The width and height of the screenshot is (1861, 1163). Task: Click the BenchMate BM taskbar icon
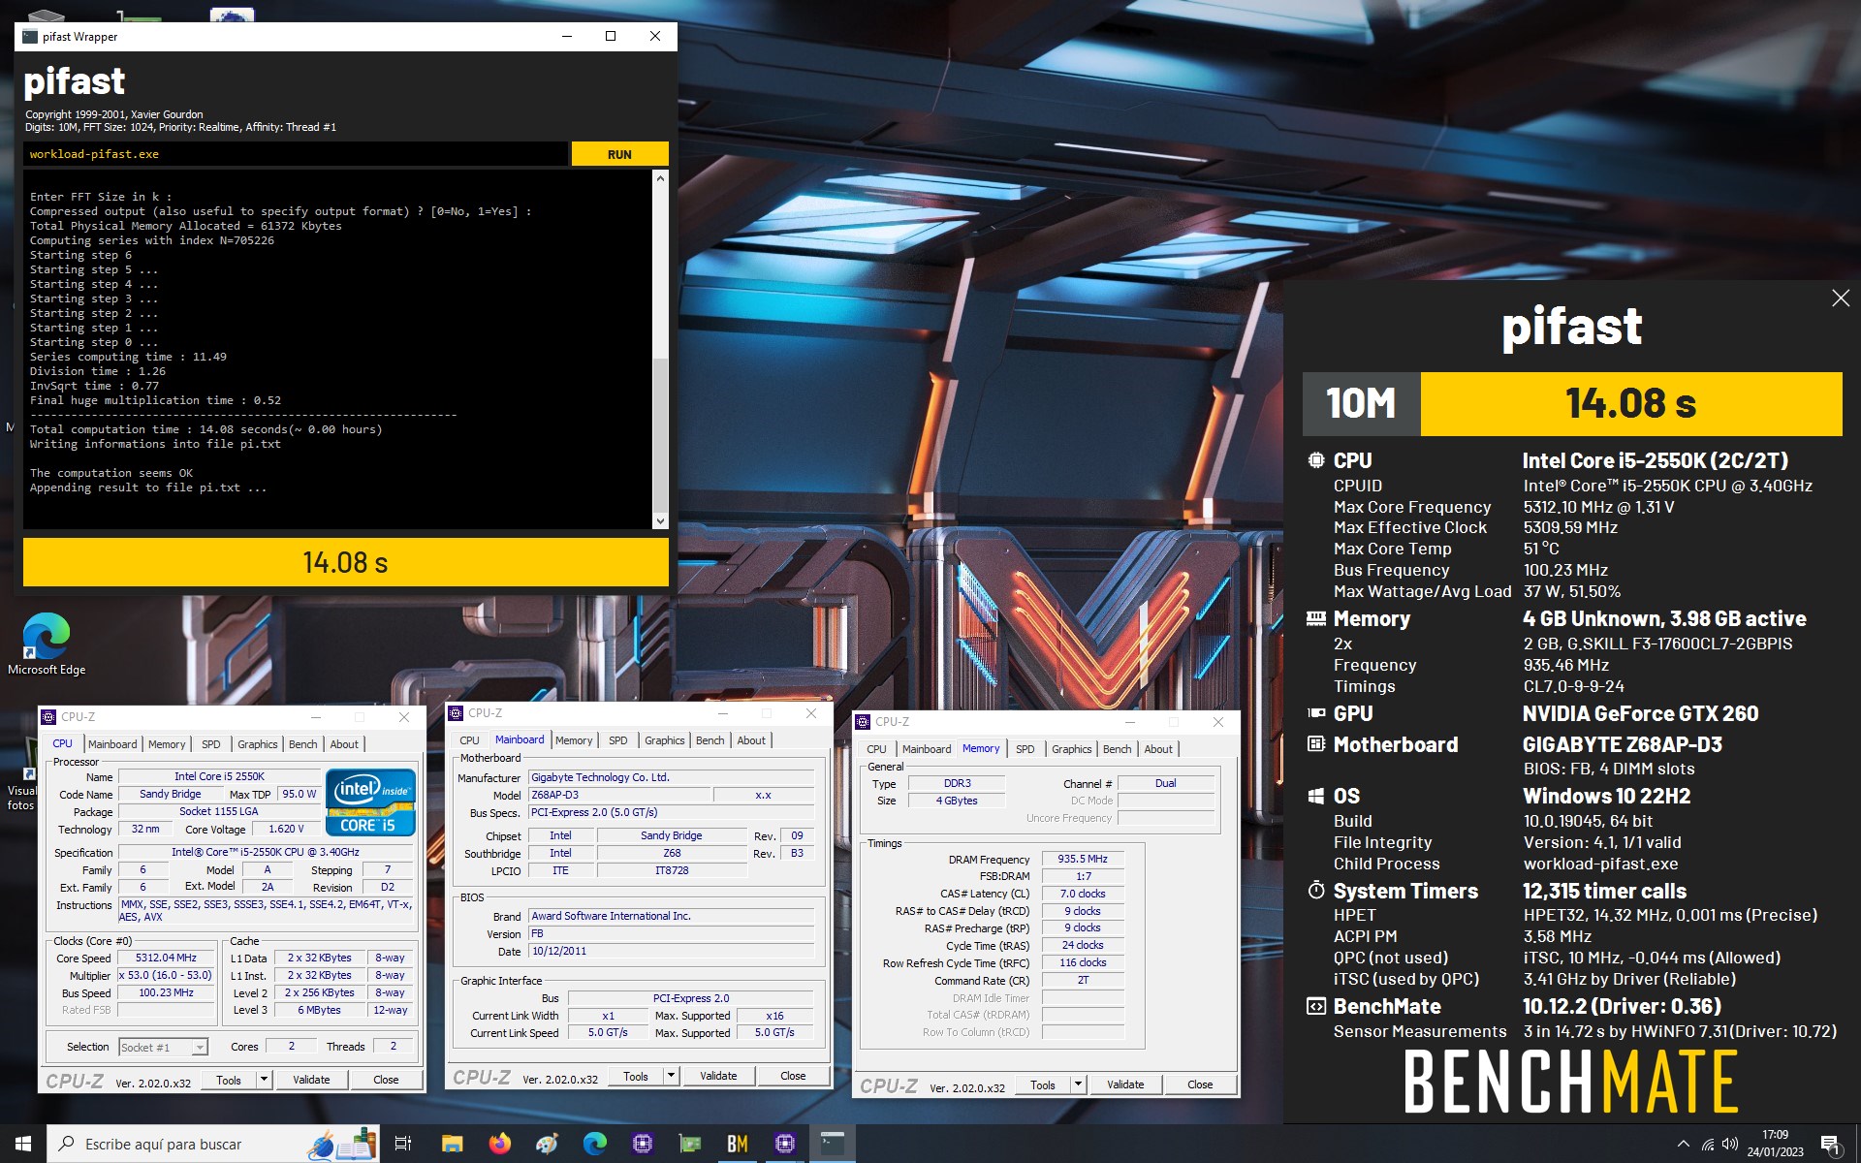738,1144
